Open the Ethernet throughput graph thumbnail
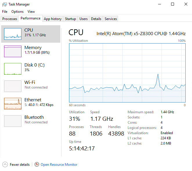 point(13,104)
